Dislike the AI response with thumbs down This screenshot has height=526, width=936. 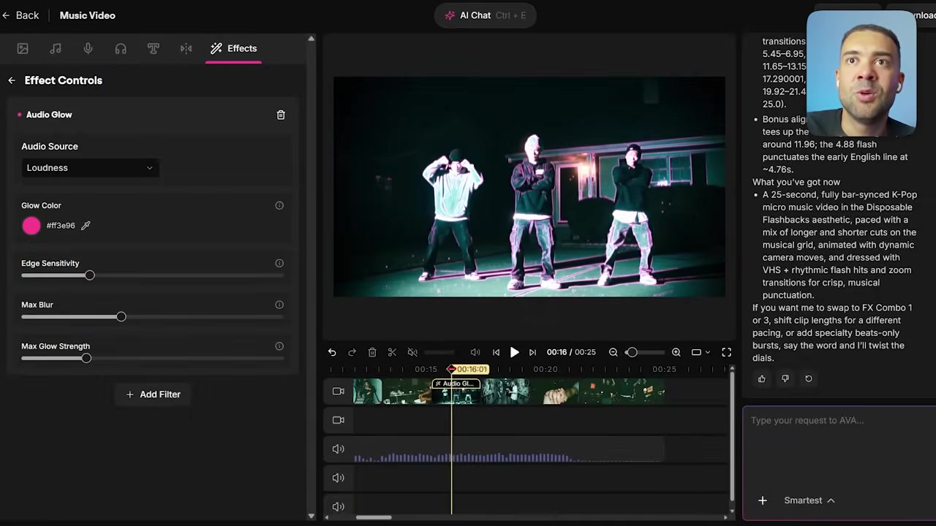tap(785, 378)
